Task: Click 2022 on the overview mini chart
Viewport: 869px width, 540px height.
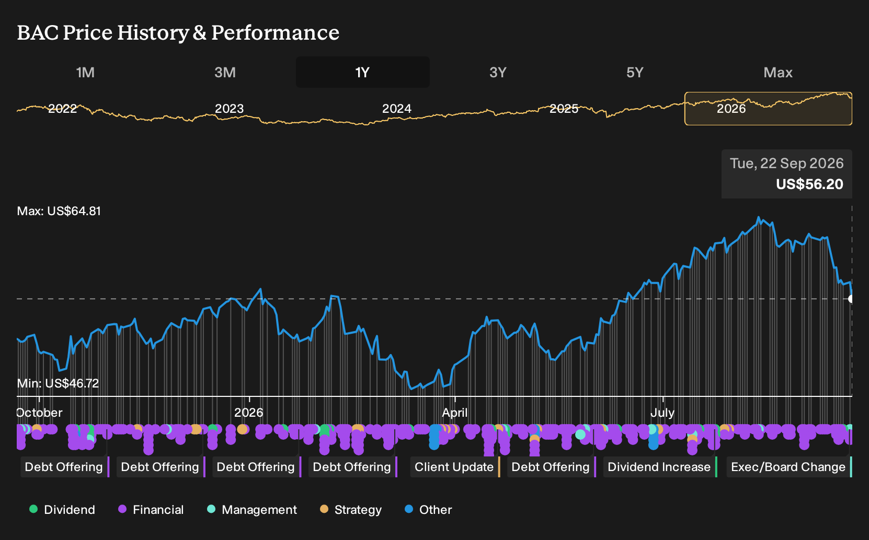Action: point(62,109)
